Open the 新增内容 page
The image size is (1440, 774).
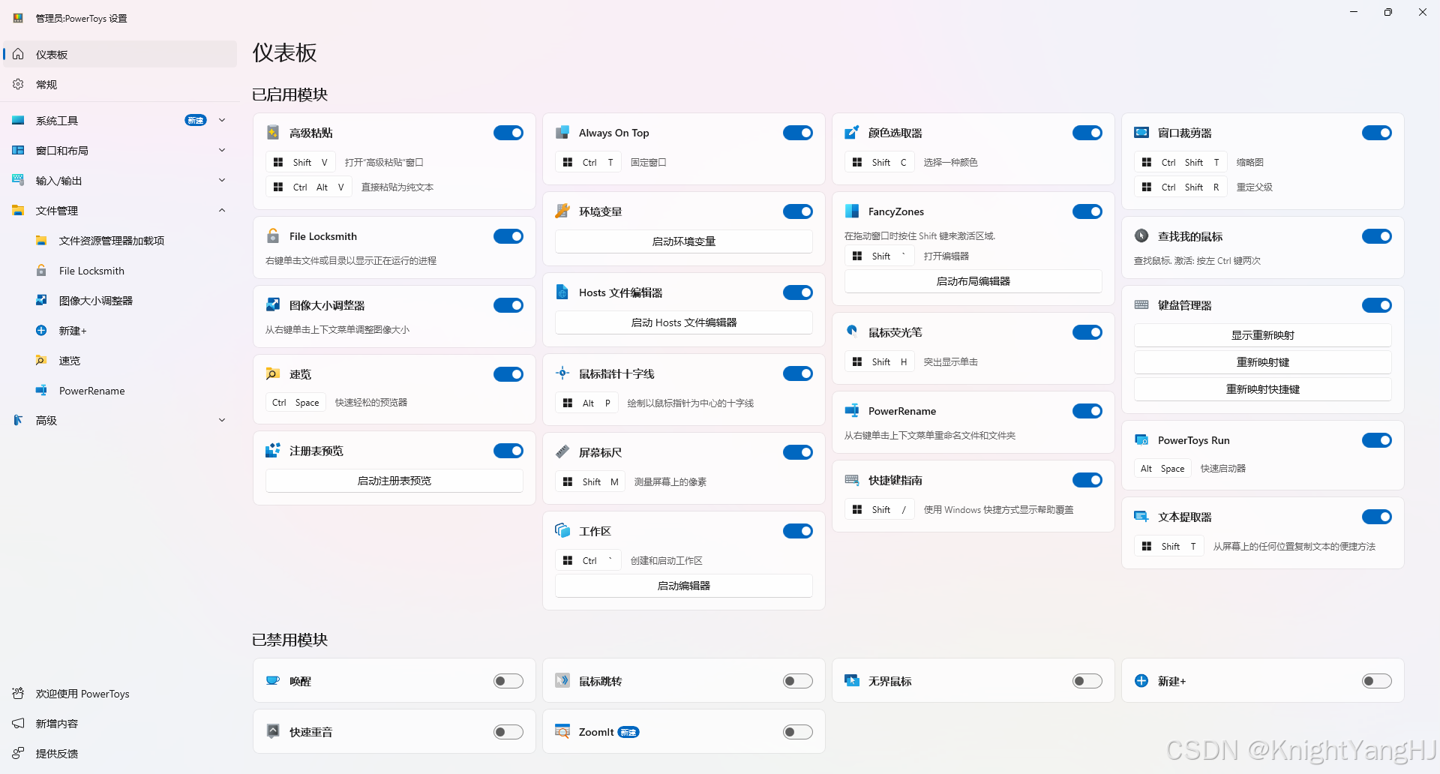click(120, 723)
